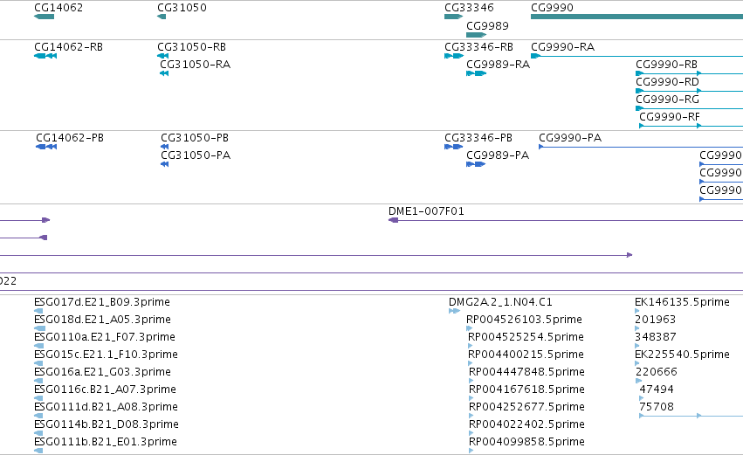Select the blue glyph under CG9989-RA
Viewport: 743px width, 455px height.
click(476, 73)
